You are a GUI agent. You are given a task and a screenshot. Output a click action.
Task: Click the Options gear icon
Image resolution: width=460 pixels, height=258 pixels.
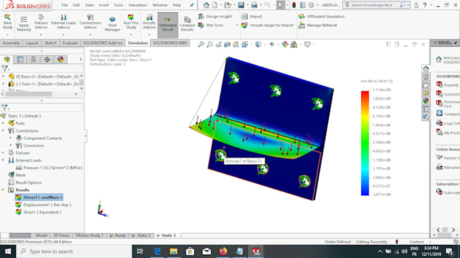tap(311, 5)
